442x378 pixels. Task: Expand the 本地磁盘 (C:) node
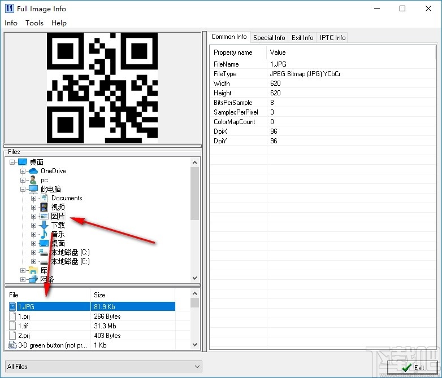point(33,252)
